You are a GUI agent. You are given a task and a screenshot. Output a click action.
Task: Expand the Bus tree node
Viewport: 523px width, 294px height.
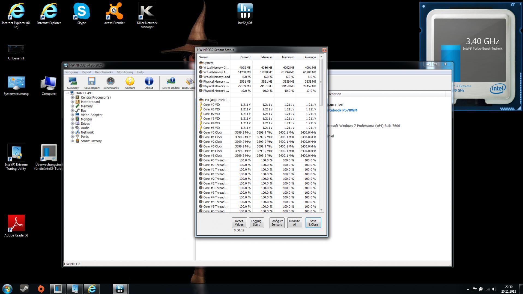pyautogui.click(x=72, y=110)
